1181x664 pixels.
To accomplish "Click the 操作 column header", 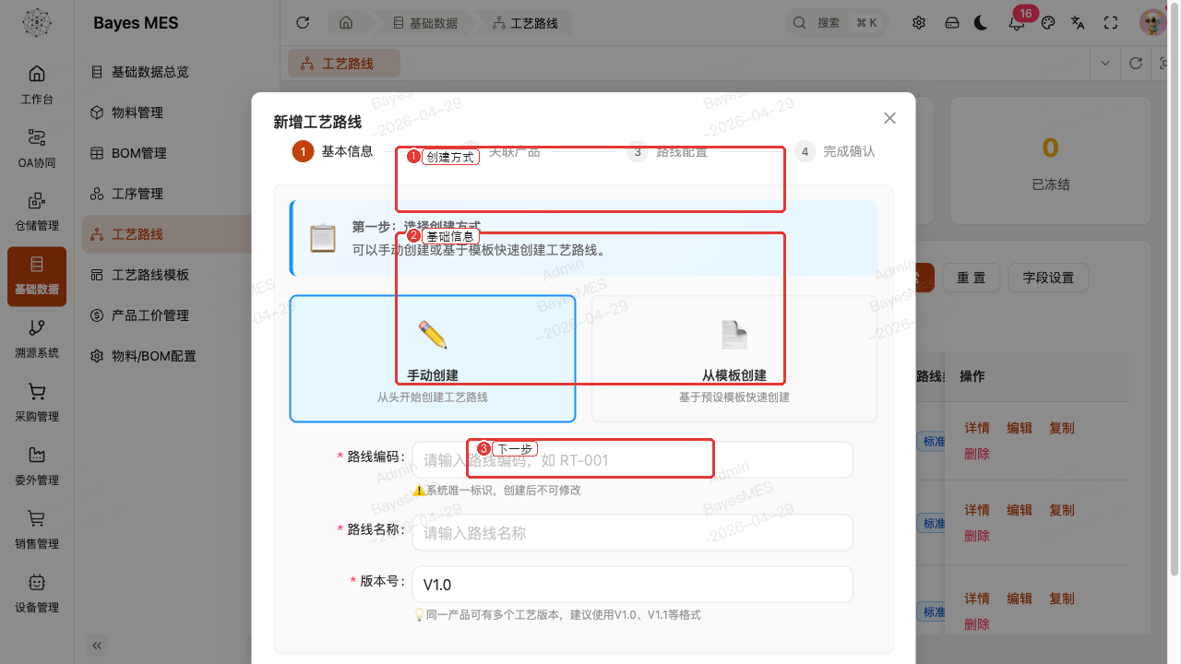I will 972,376.
